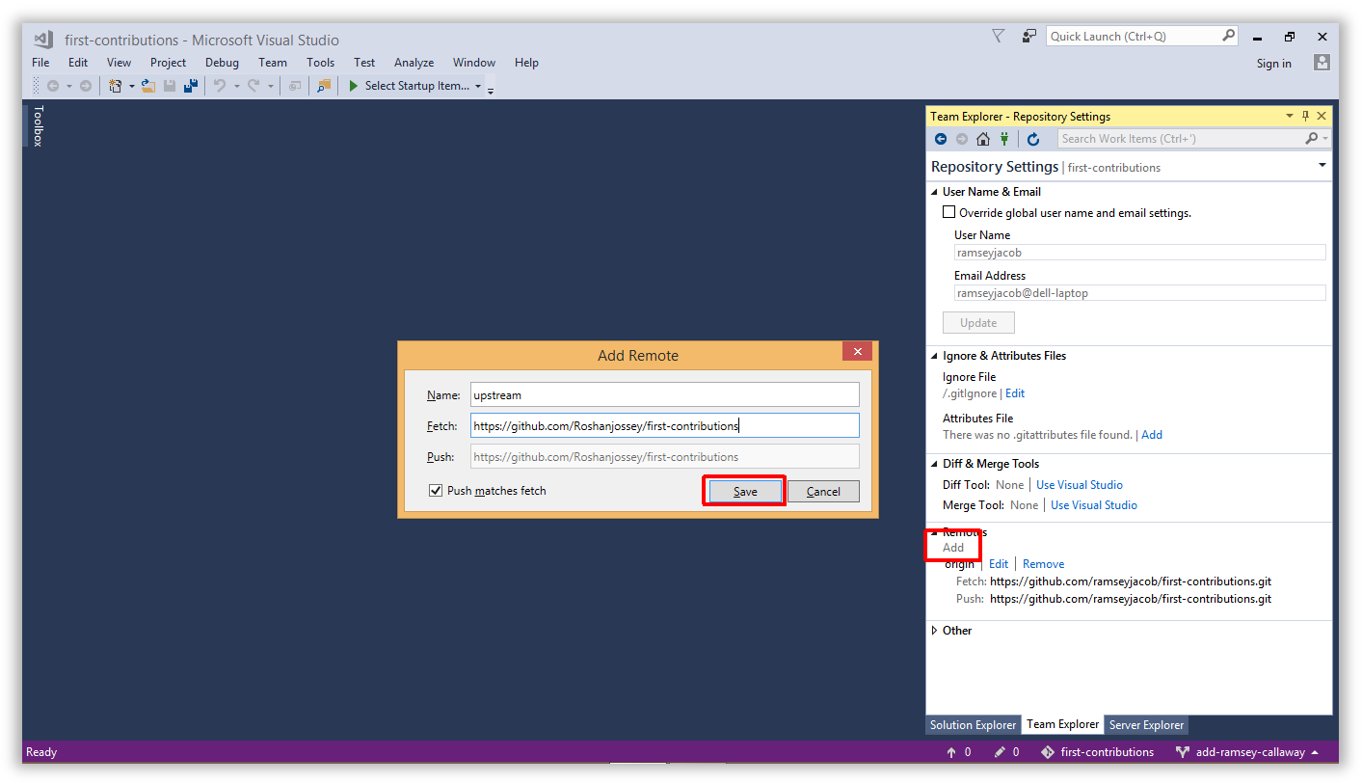Click the Navigate Forward toolbar icon

pyautogui.click(x=86, y=86)
